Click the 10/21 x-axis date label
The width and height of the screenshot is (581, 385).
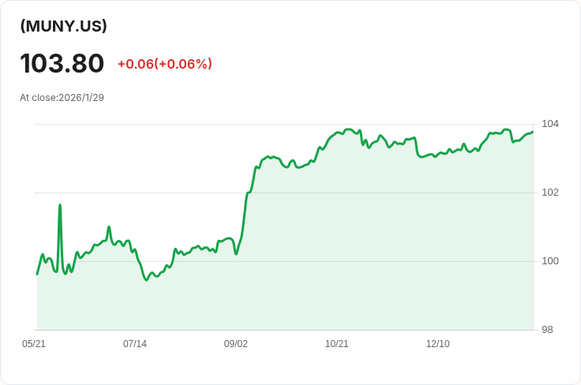click(337, 344)
